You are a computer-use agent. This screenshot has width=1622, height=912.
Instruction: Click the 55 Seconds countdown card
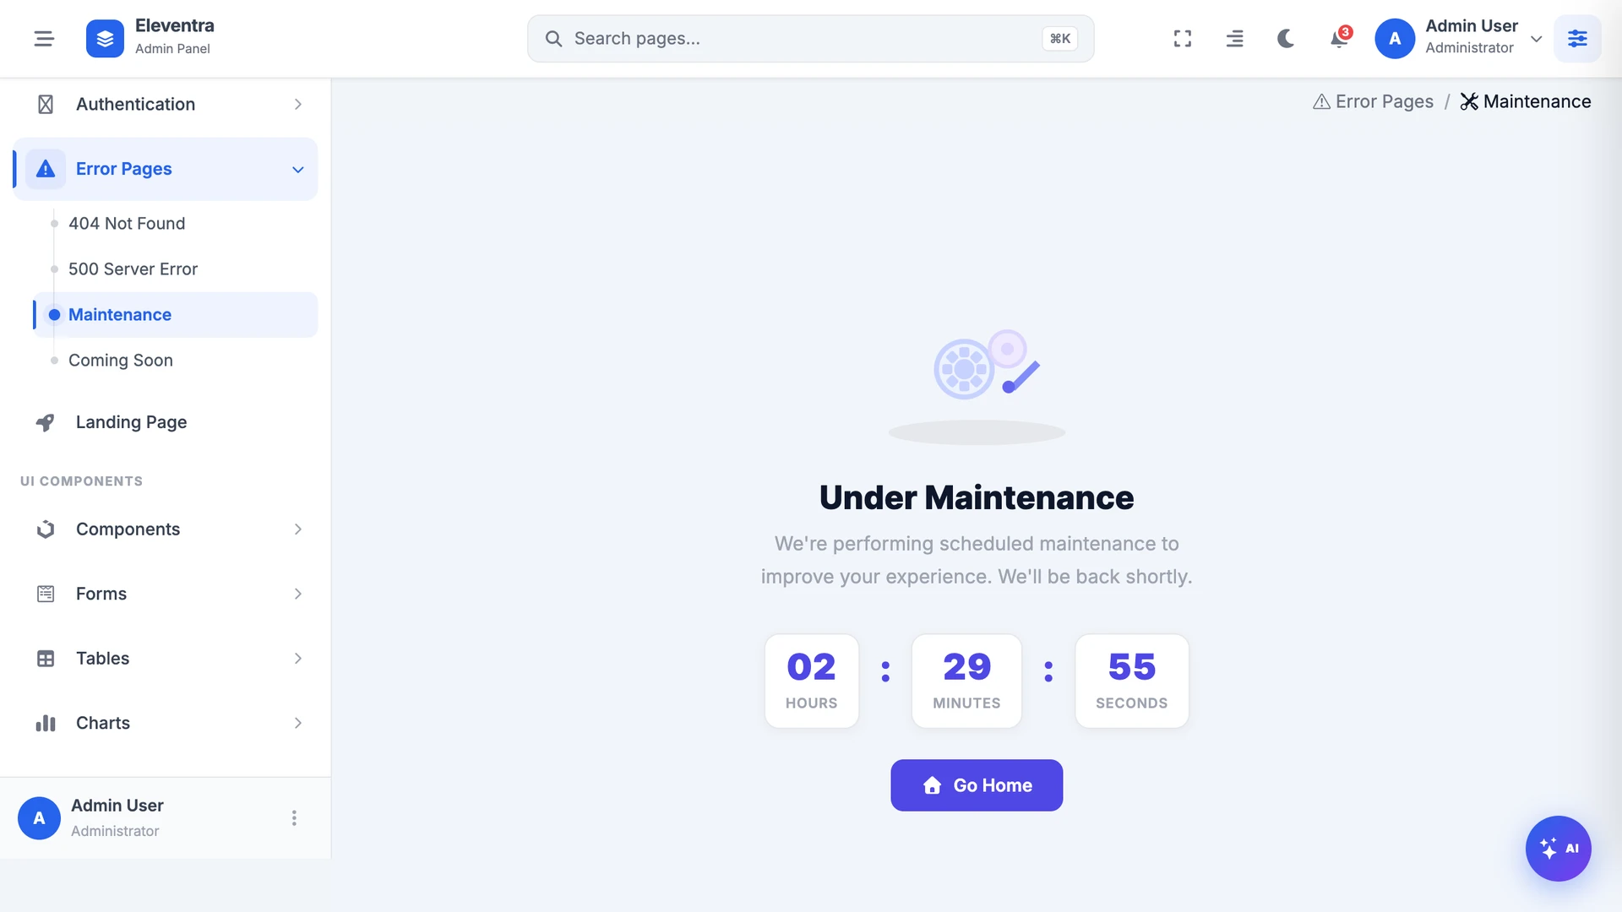pyautogui.click(x=1131, y=681)
